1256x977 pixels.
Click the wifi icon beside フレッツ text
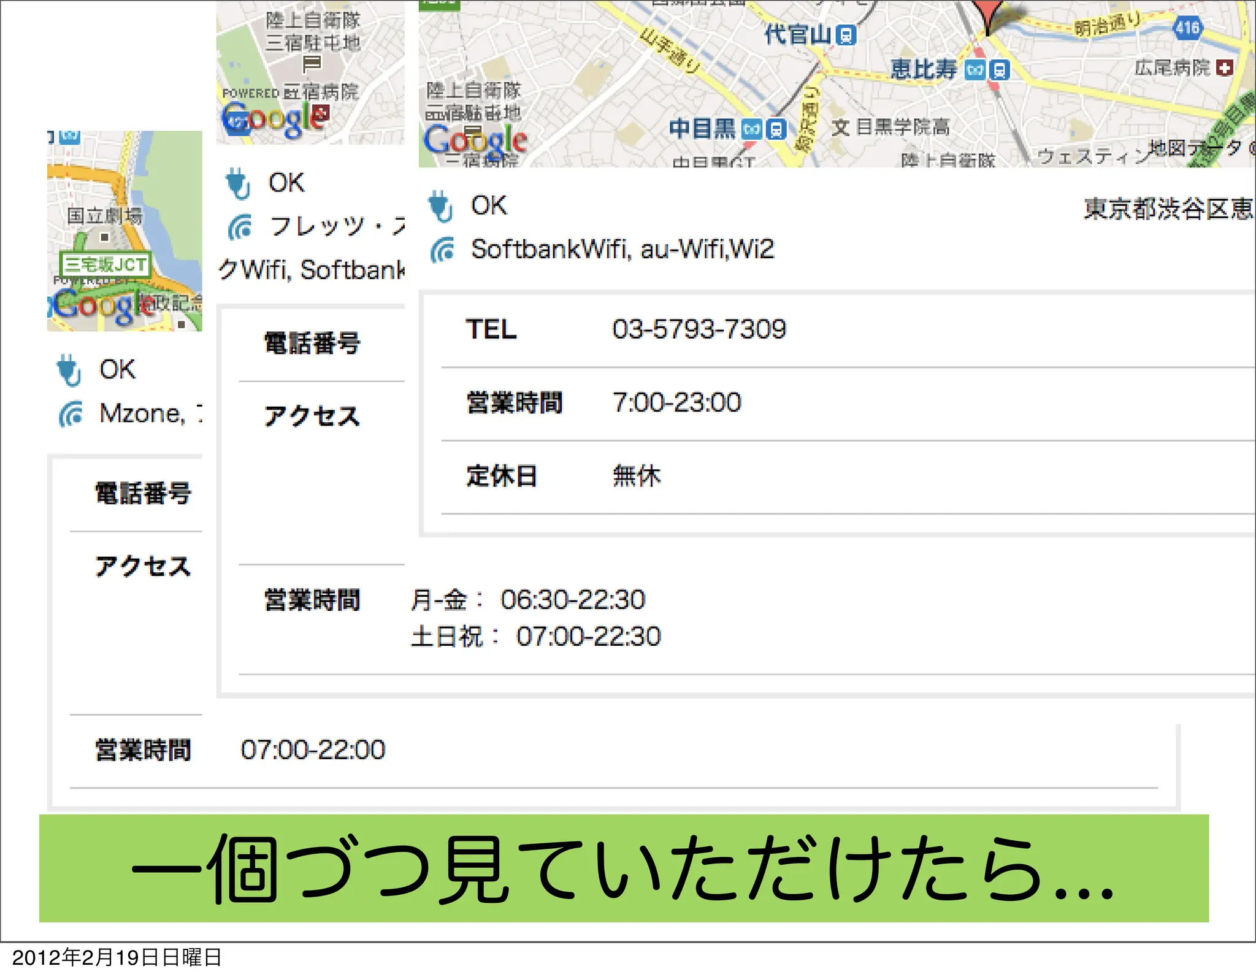[x=240, y=227]
